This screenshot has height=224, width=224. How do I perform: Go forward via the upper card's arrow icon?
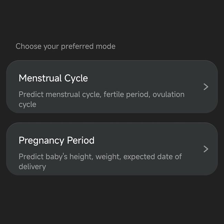click(206, 87)
